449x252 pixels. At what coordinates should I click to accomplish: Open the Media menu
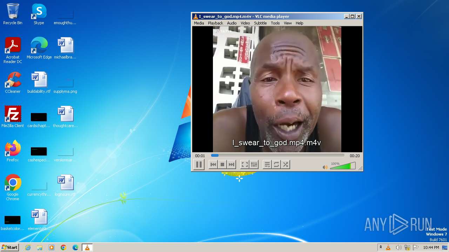199,23
